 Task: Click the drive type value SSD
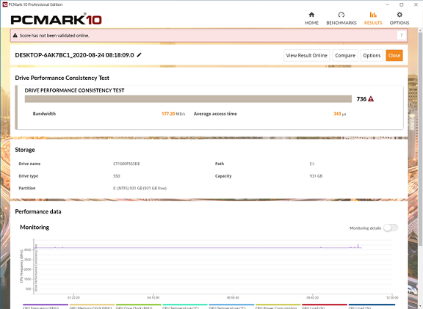click(x=116, y=176)
